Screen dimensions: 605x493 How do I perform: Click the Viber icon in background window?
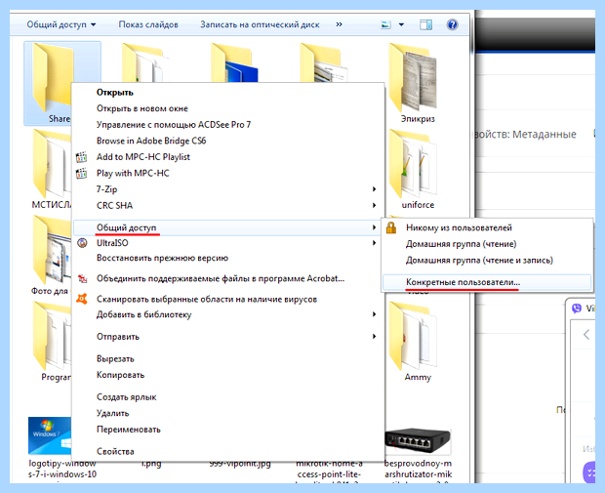[577, 308]
